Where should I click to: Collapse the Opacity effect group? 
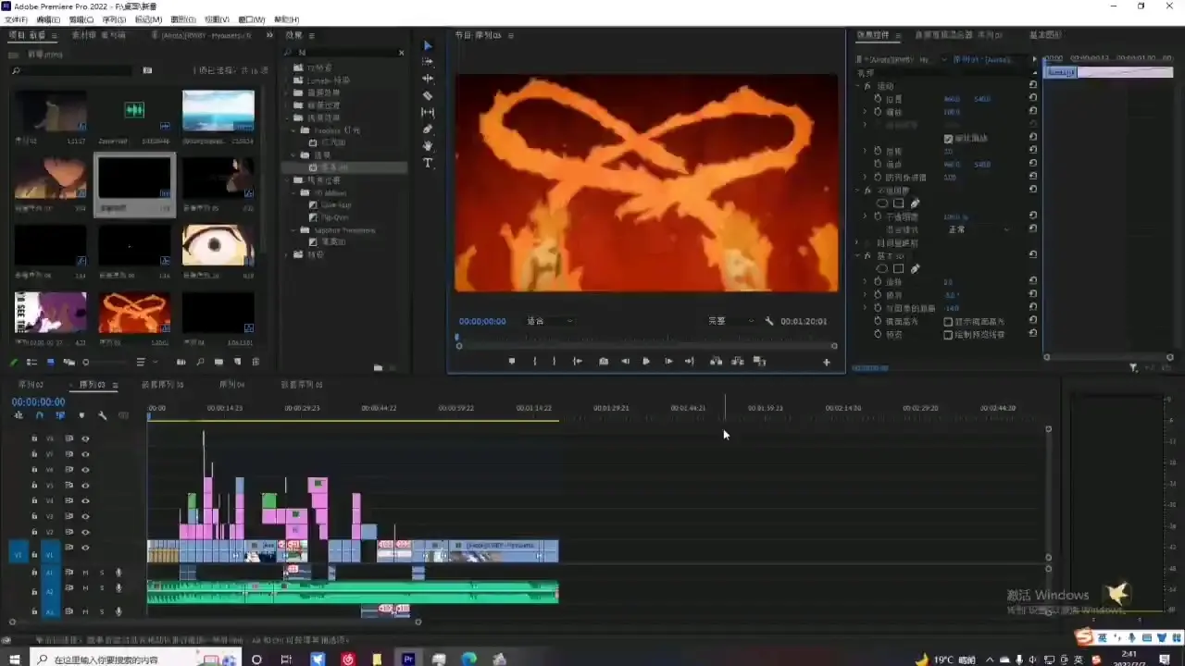coord(857,191)
